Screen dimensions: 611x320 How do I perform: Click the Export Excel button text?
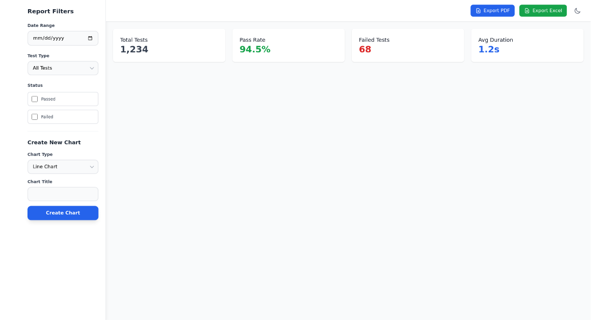[x=547, y=11]
